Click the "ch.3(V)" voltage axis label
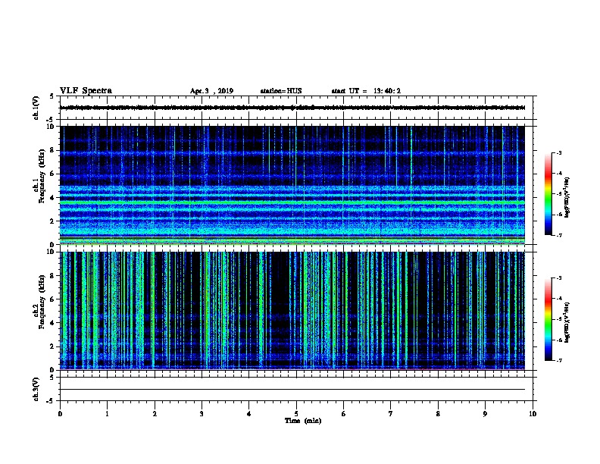Screen dimensions: 600x464 click(36, 389)
